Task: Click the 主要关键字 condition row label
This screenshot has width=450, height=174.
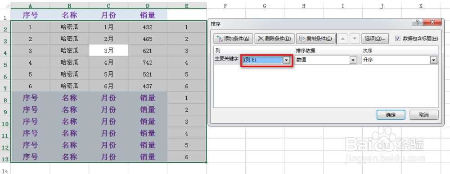Action: pyautogui.click(x=227, y=59)
